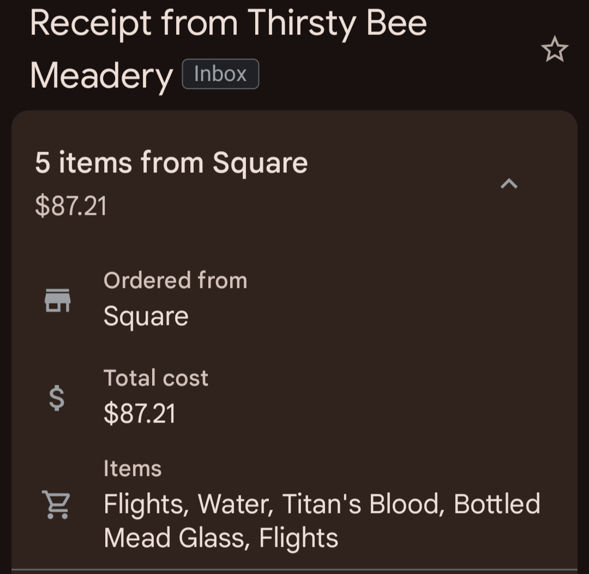
Task: Click the word 'Meadery' in the subject
Action: pos(101,76)
